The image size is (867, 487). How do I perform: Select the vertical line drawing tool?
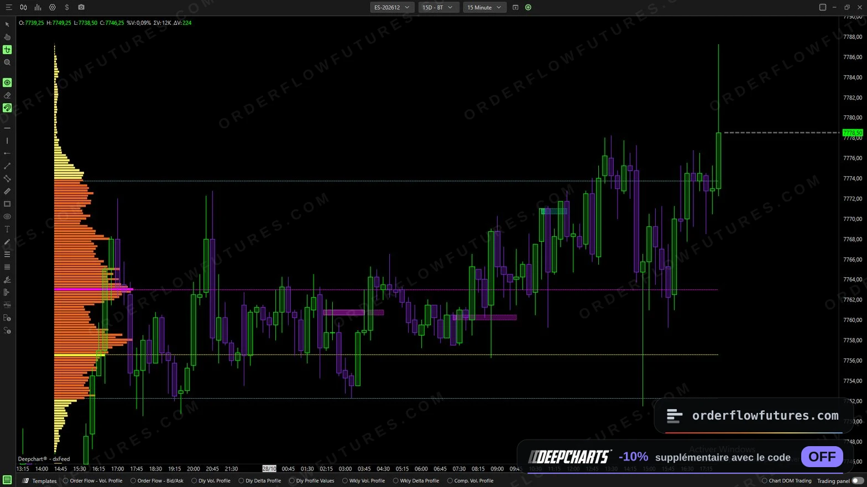pos(7,141)
